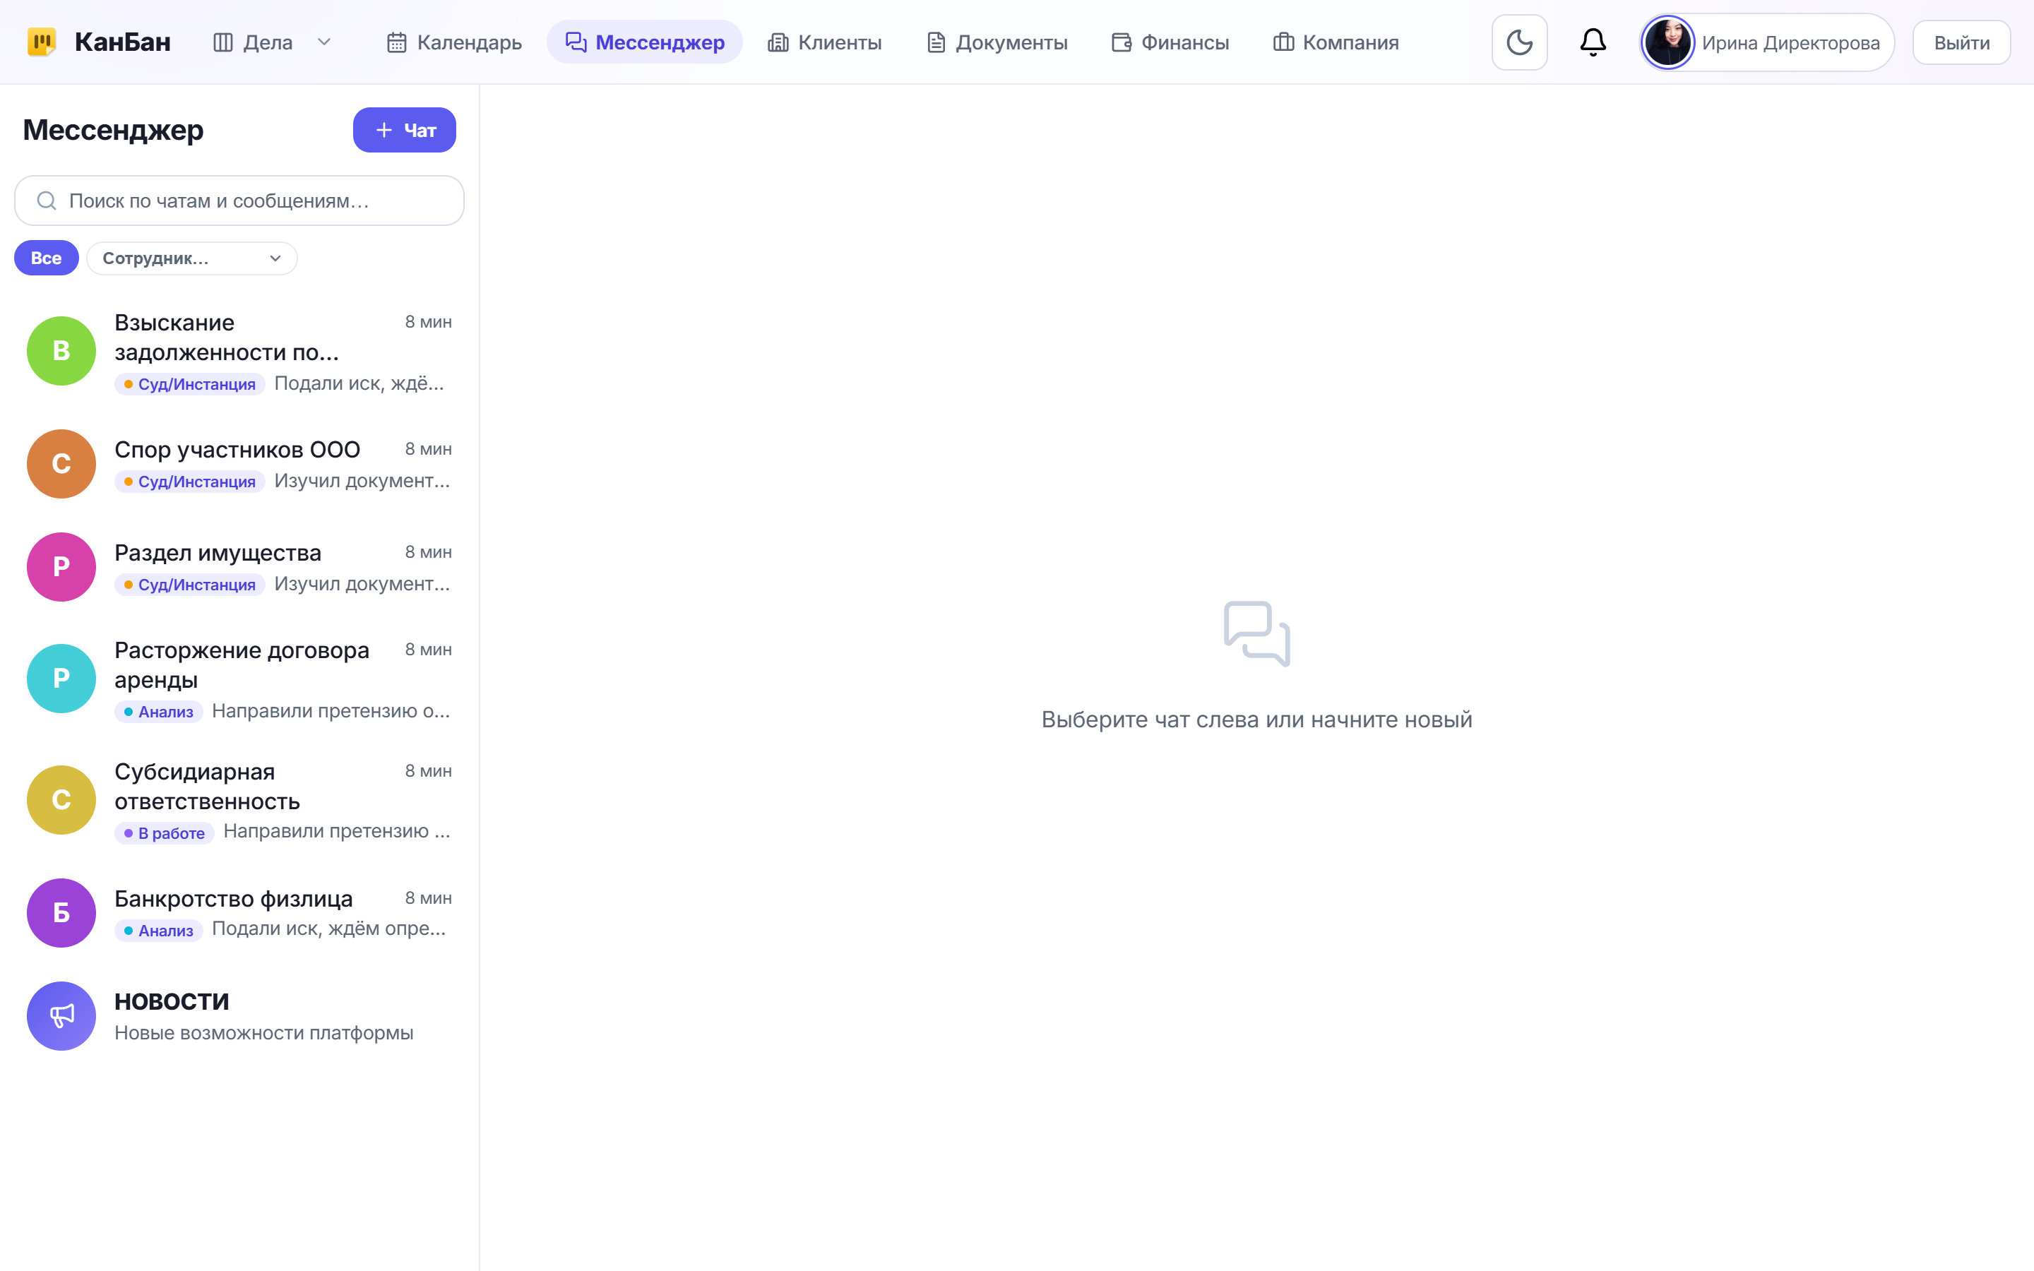Create a new chat with the + Чат button

pyautogui.click(x=404, y=131)
